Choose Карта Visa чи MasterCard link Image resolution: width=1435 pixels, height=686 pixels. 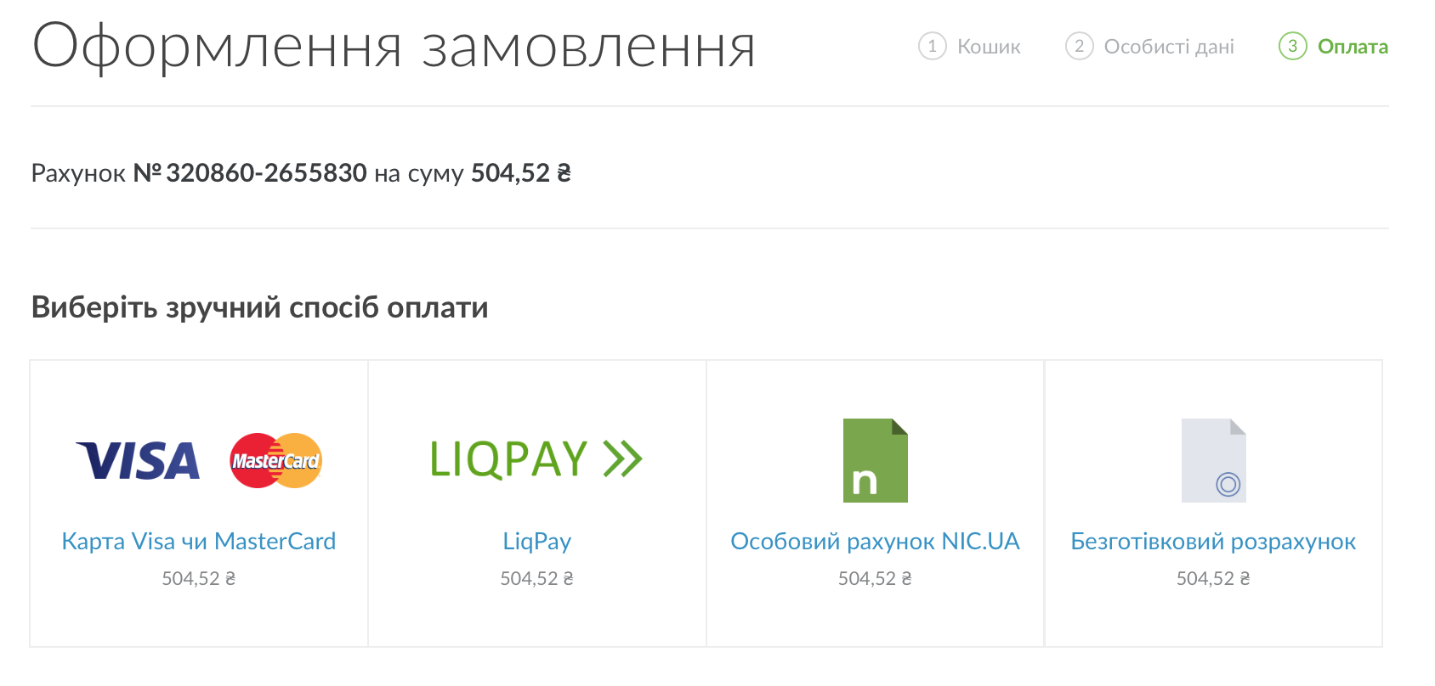(199, 541)
